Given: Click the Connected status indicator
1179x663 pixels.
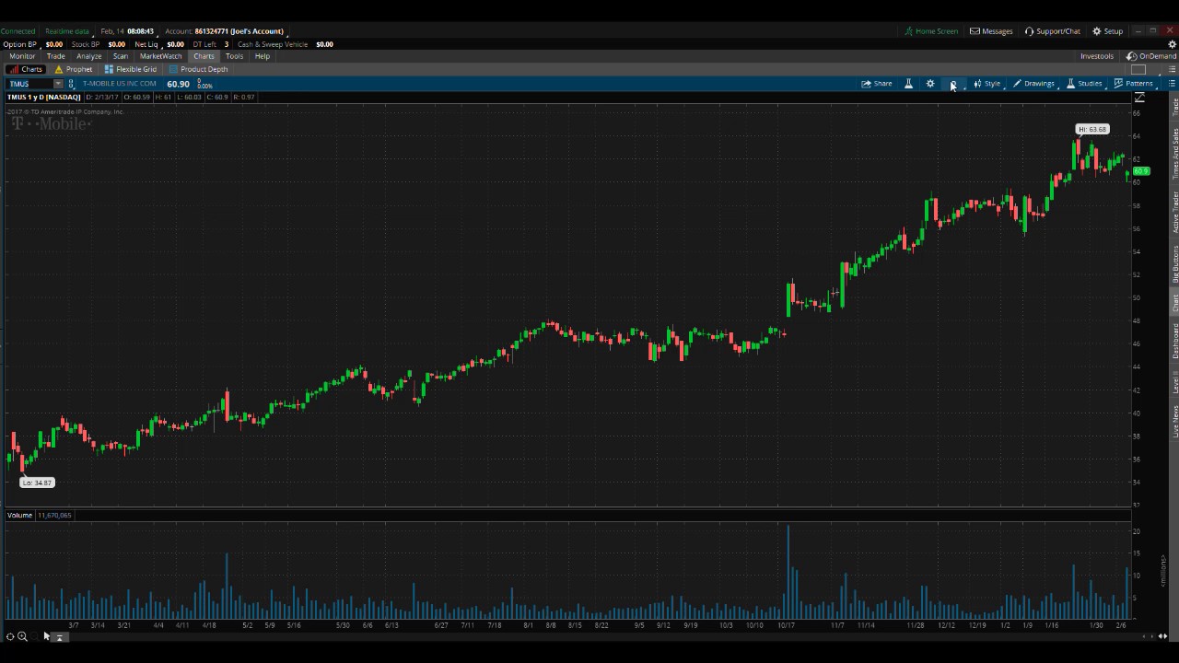Looking at the screenshot, I should point(18,31).
